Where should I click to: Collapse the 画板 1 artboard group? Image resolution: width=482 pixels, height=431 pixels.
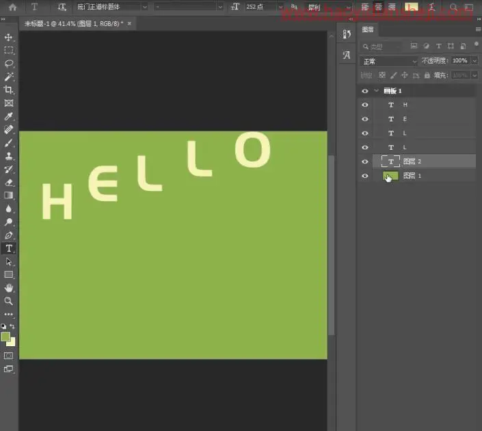tap(376, 91)
